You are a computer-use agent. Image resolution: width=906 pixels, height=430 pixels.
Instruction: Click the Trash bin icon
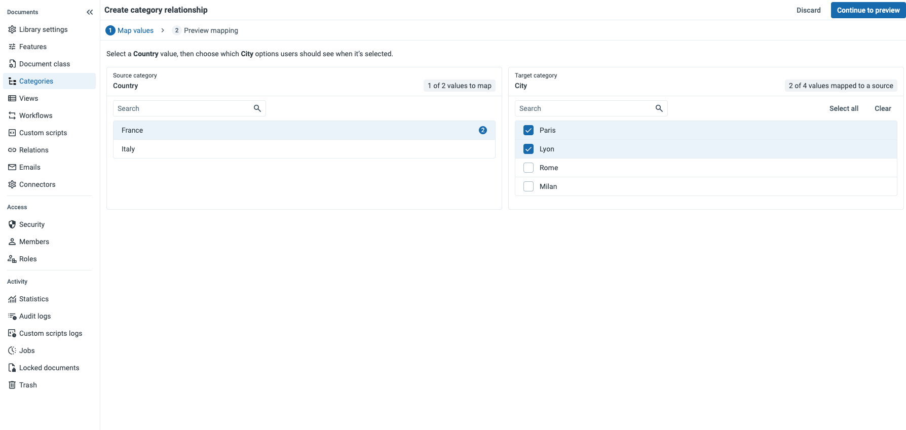(12, 385)
